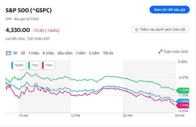
Task: Switch to '1 triệu' range tab
Action: point(34,53)
